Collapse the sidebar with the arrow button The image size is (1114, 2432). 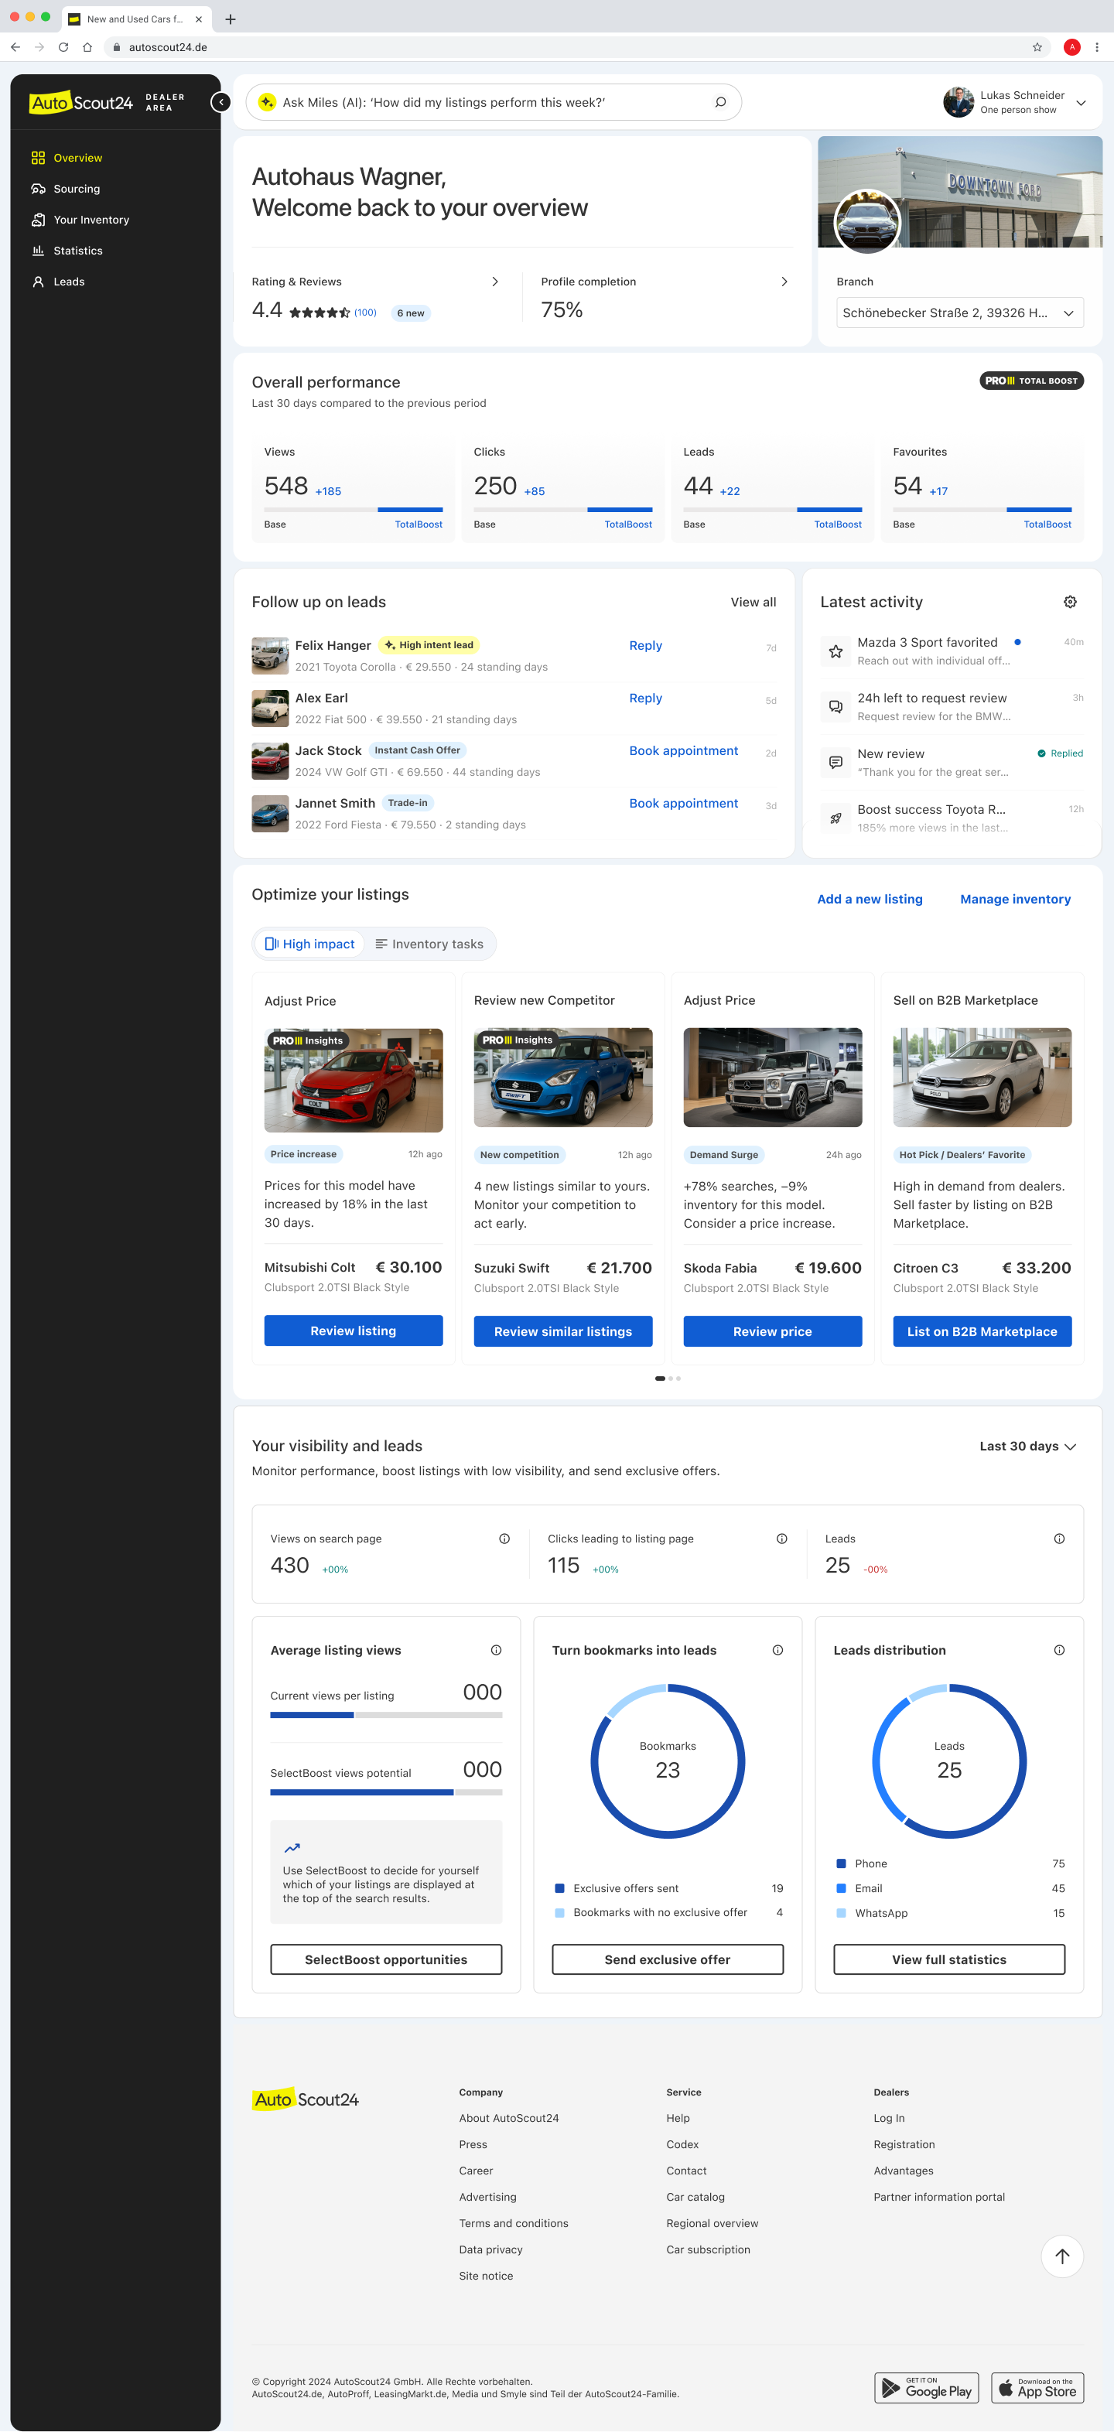click(x=220, y=102)
